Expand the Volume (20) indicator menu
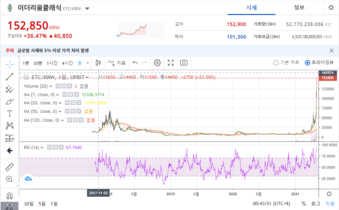 [51, 86]
